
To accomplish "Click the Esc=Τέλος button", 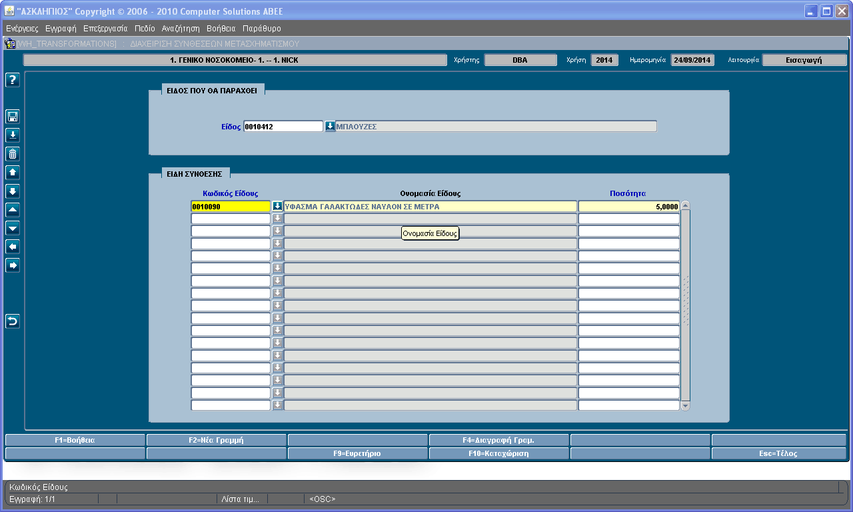I will [x=779, y=453].
